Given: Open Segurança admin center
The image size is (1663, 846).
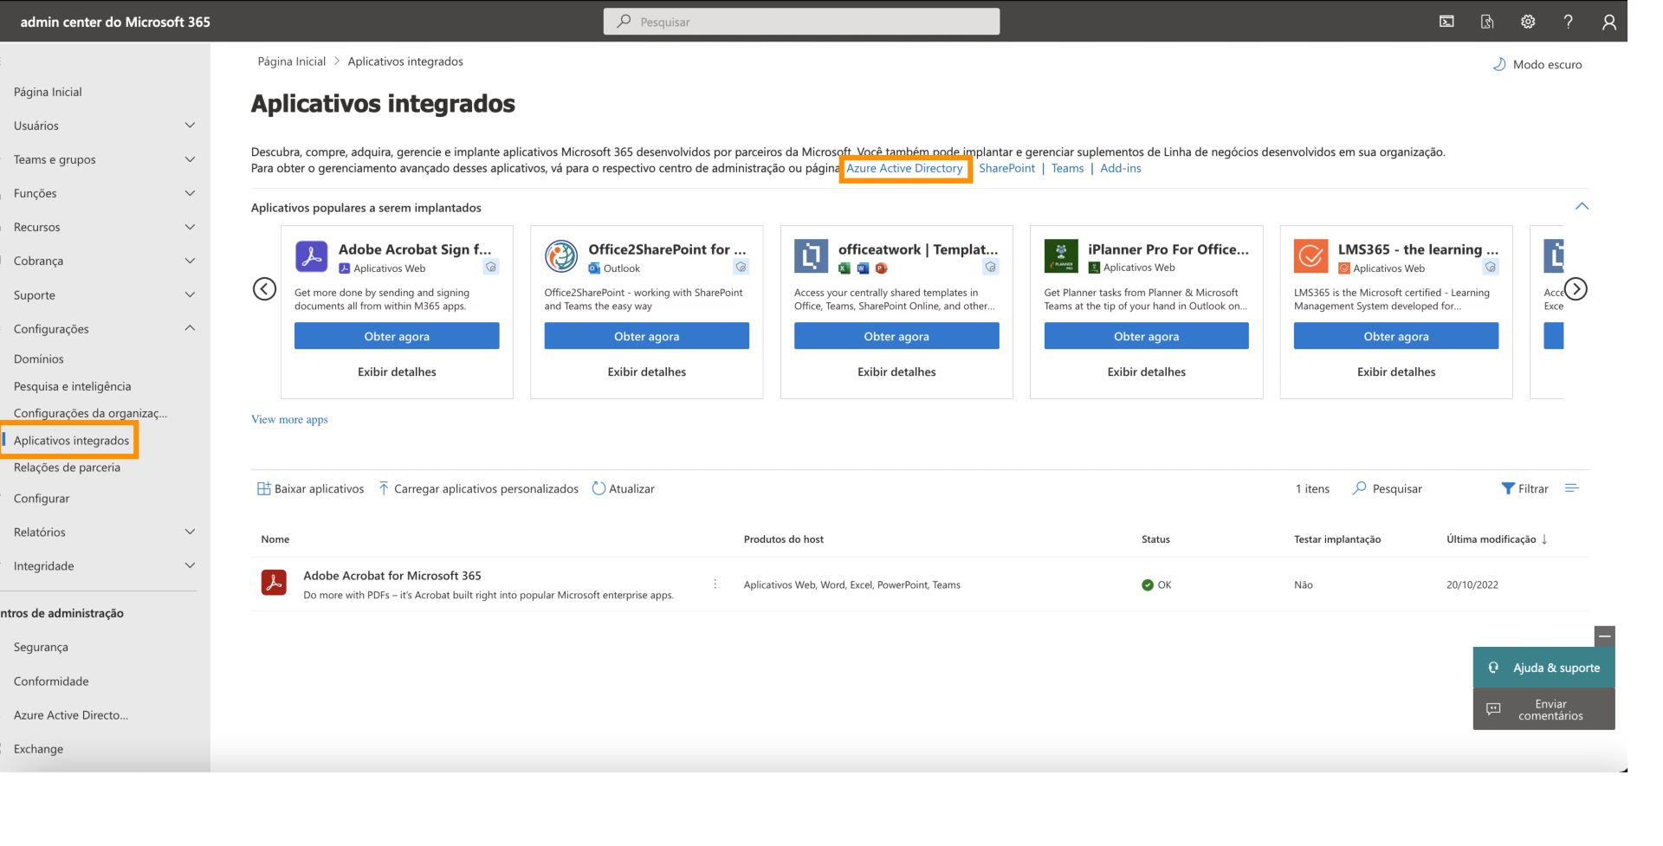Looking at the screenshot, I should 41,647.
